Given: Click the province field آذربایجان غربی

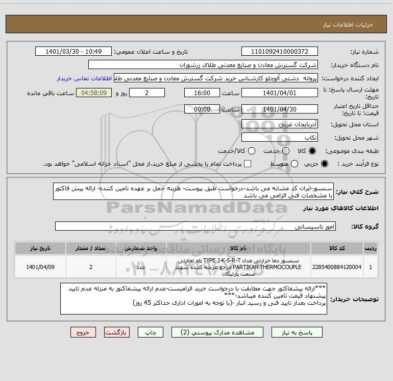Looking at the screenshot, I should click(x=280, y=124).
